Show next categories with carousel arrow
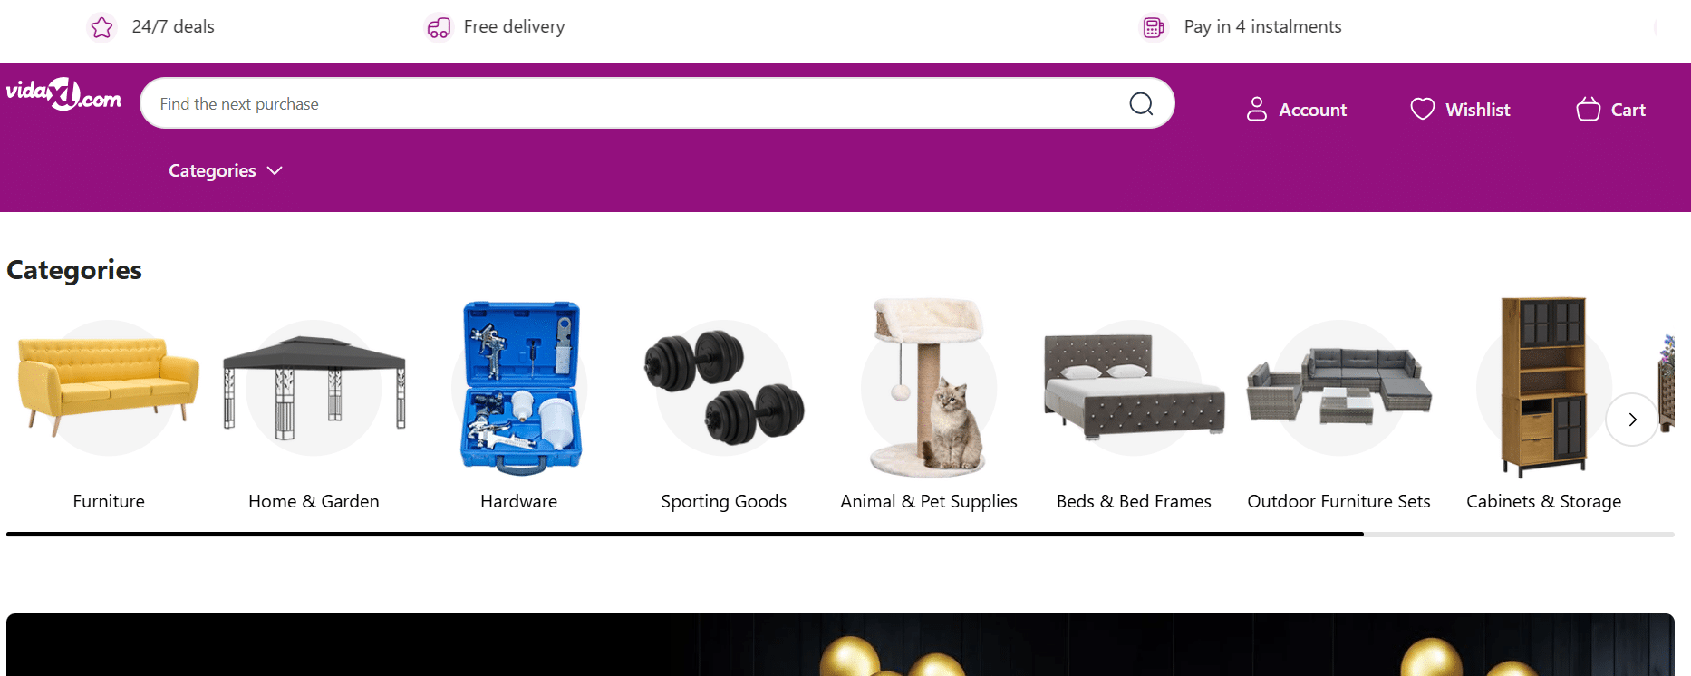Screen dimensions: 1691x676 pyautogui.click(x=1632, y=420)
